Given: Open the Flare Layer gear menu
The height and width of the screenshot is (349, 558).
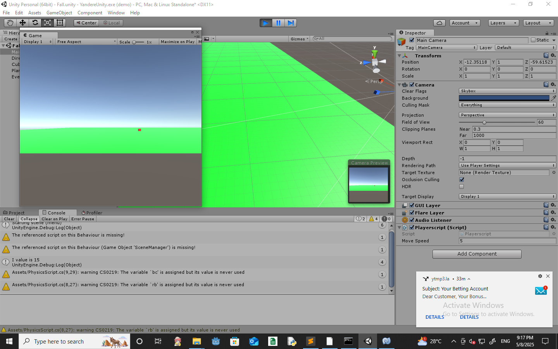Looking at the screenshot, I should 553,213.
